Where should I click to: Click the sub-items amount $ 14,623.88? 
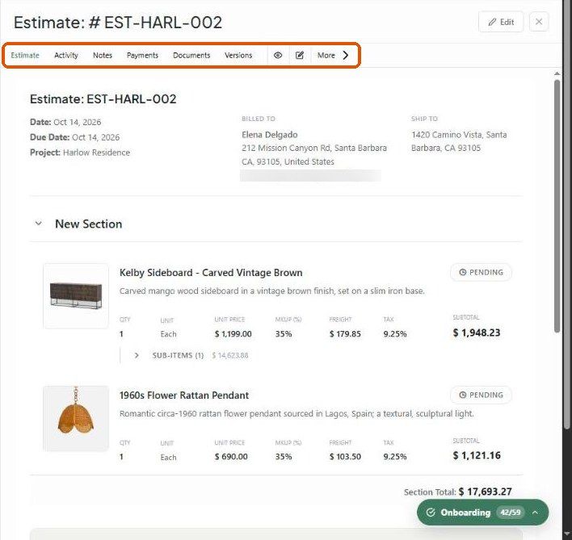click(230, 356)
